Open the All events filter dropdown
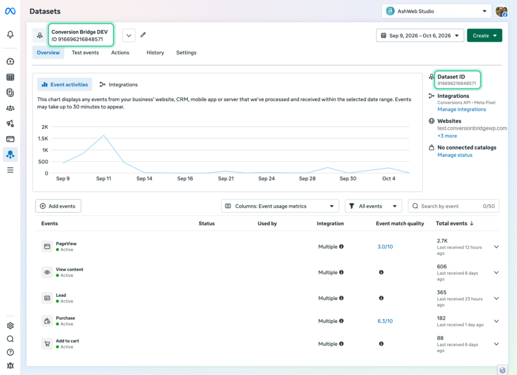 [373, 206]
